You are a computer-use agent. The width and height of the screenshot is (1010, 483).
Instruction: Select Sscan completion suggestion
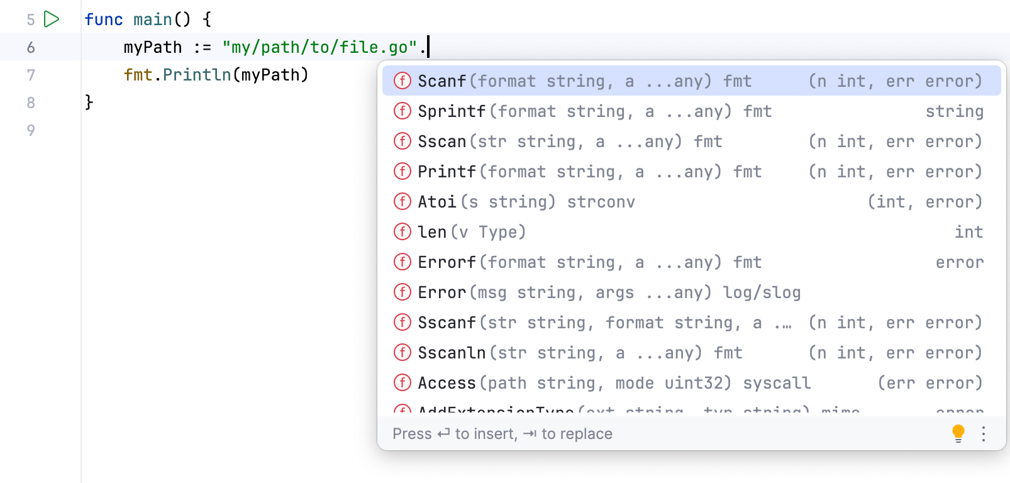(442, 142)
